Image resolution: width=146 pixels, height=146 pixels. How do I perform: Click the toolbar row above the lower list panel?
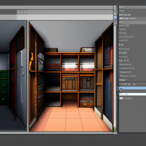tap(132, 84)
